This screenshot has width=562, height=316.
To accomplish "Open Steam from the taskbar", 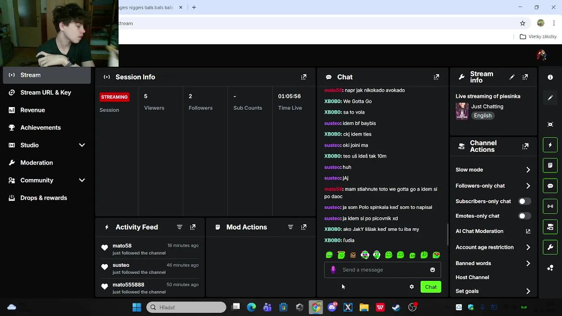I will coord(396,308).
